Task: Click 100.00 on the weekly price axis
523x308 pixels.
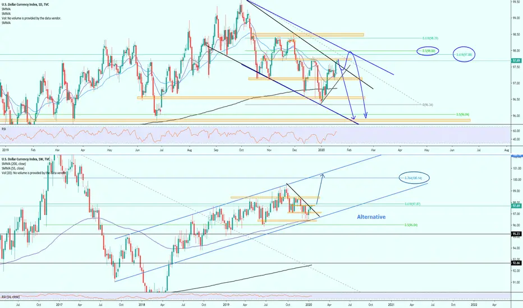Action: (x=516, y=180)
